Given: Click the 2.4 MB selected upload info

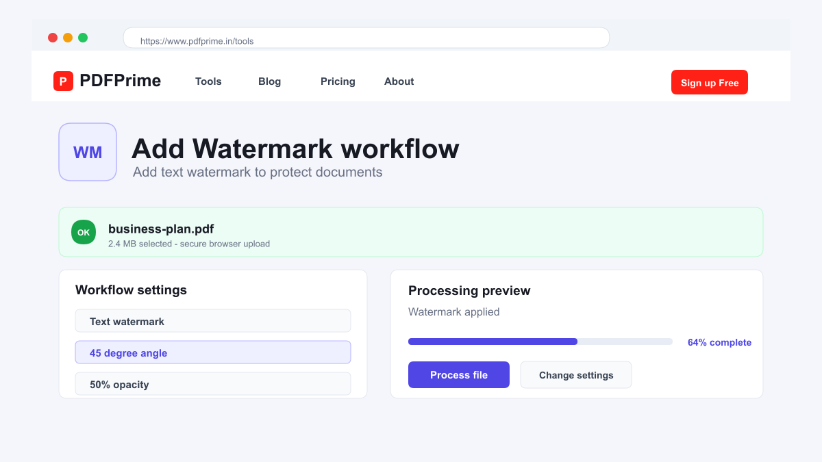Looking at the screenshot, I should point(189,244).
